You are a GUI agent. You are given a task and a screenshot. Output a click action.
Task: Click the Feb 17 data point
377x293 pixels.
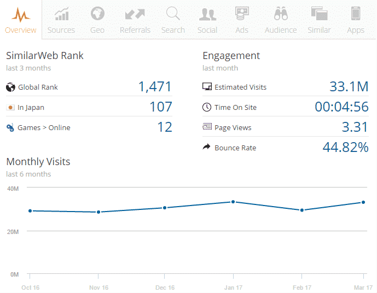coord(301,210)
